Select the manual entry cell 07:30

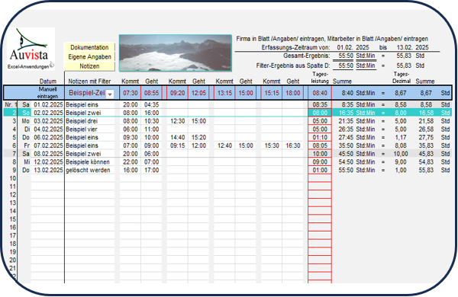(131, 93)
